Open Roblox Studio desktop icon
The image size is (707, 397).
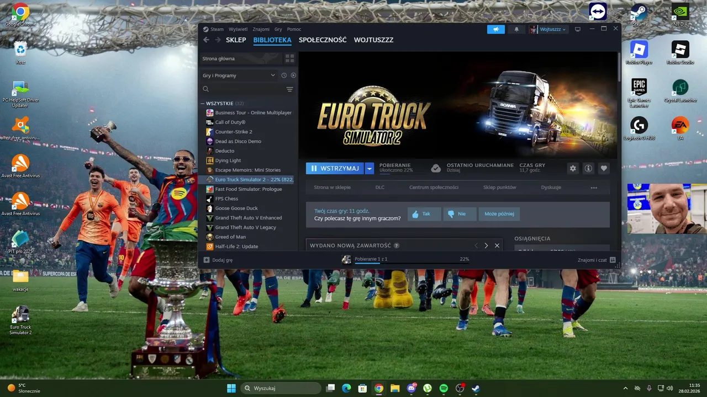(x=680, y=53)
